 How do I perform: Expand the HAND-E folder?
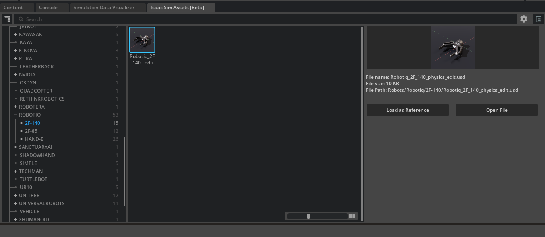21,139
